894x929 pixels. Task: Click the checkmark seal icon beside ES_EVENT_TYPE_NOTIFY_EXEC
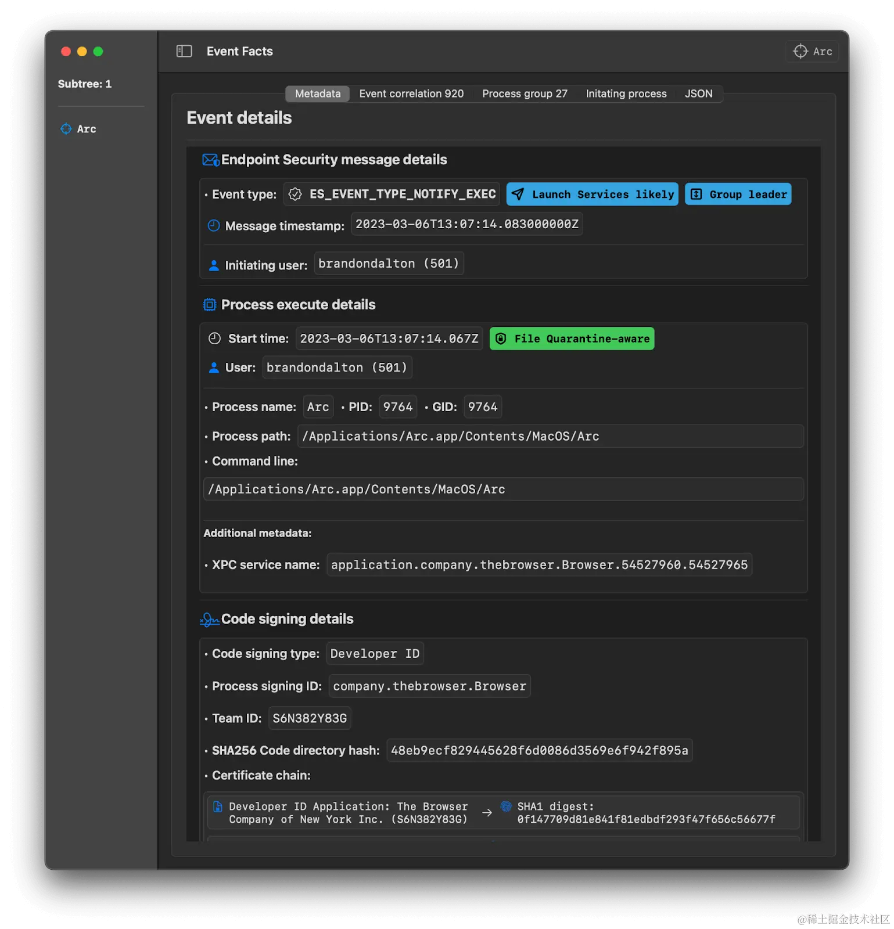(295, 194)
